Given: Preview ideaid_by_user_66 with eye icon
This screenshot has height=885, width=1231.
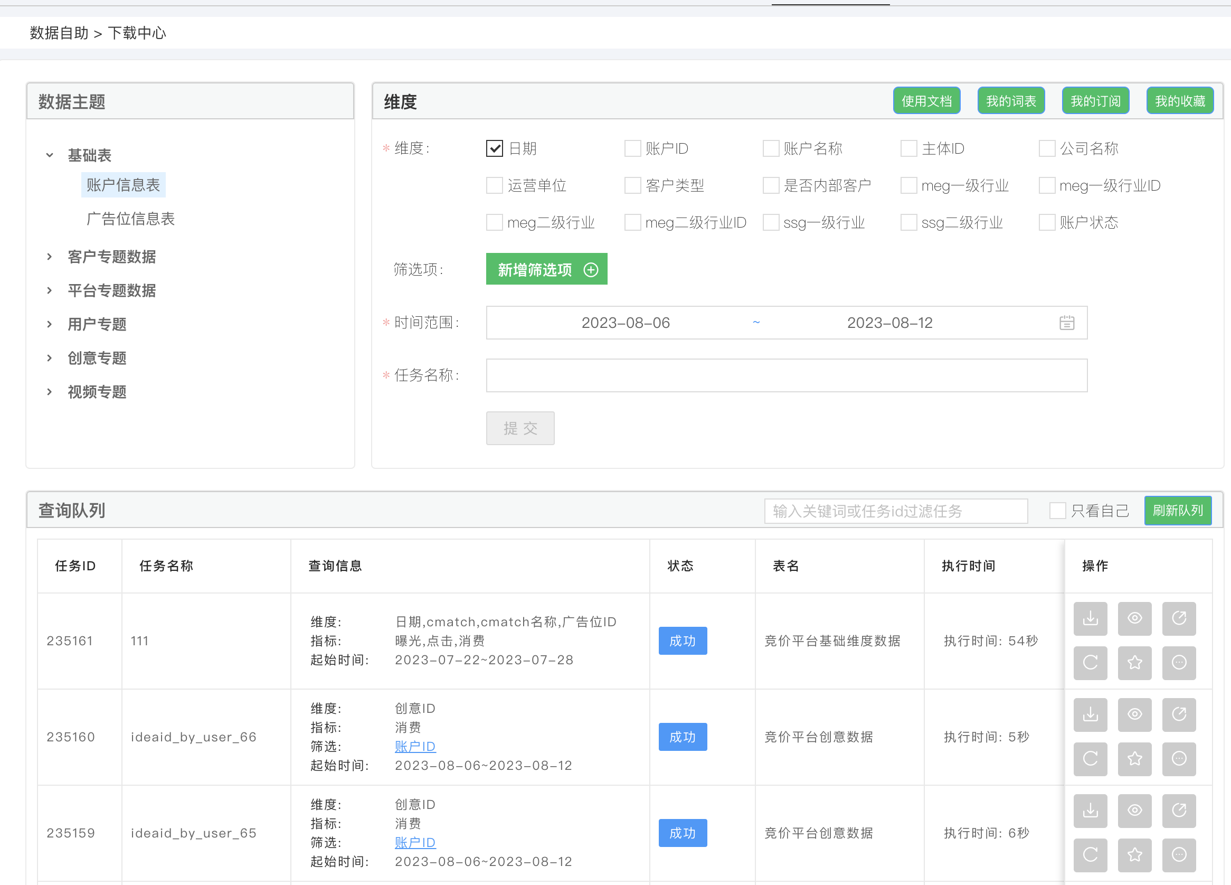Looking at the screenshot, I should [1134, 714].
